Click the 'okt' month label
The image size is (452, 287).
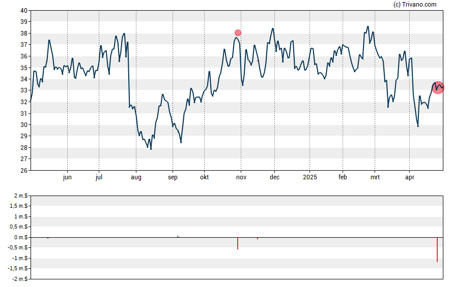pyautogui.click(x=205, y=177)
